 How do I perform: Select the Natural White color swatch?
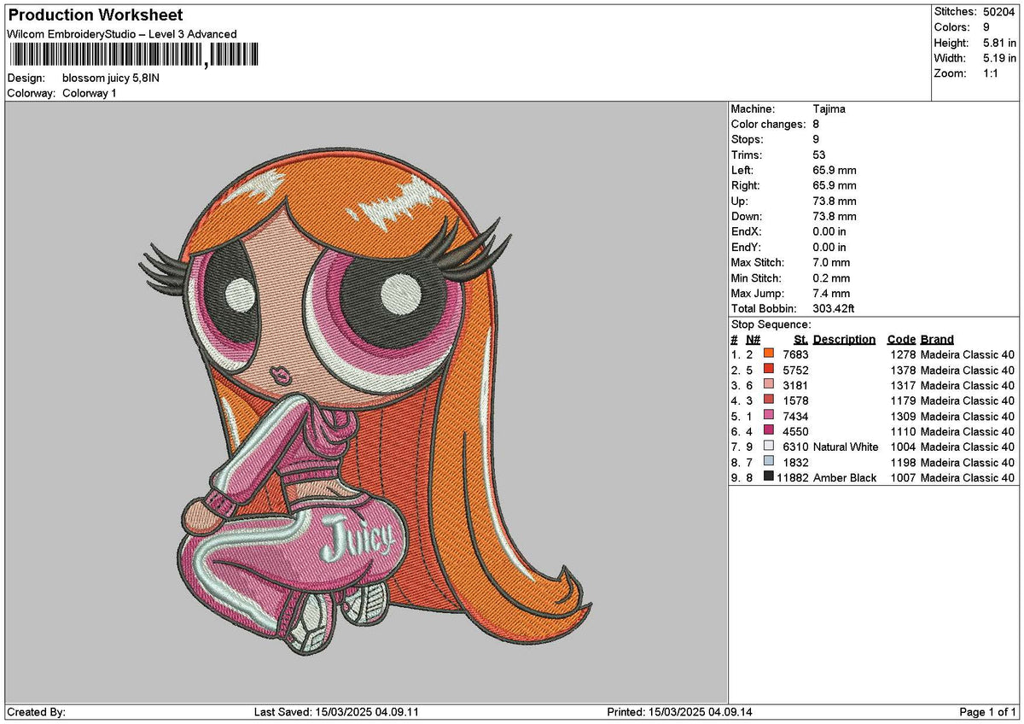click(768, 447)
